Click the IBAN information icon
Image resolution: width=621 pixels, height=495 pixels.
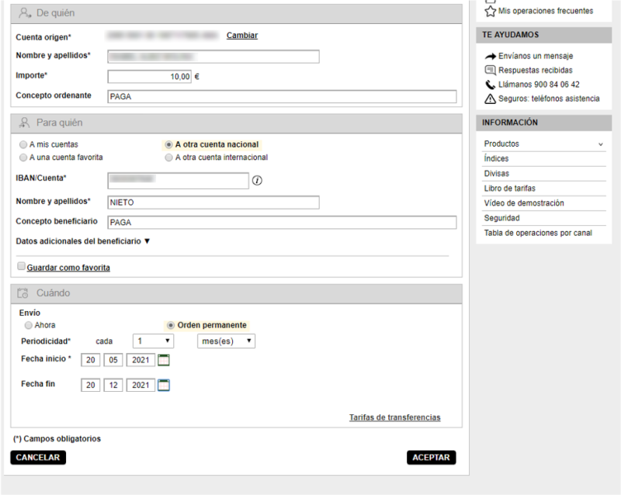coord(257,181)
